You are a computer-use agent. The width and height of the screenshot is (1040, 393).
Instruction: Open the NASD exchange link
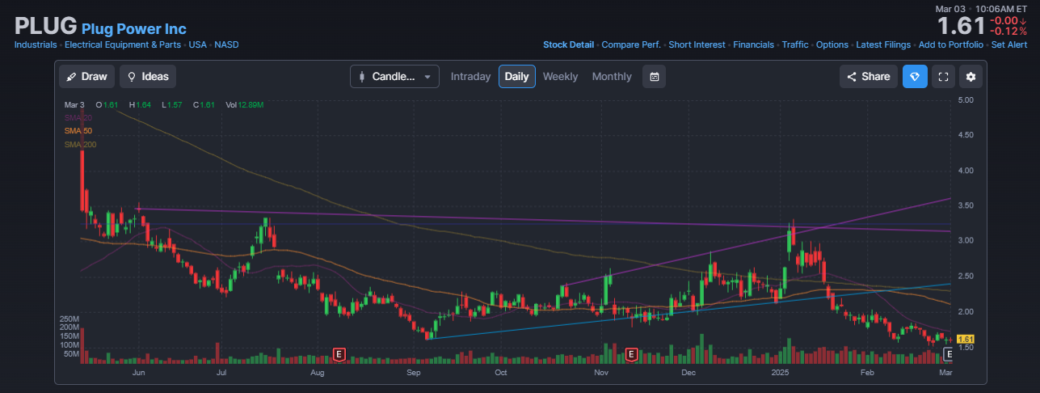click(226, 45)
